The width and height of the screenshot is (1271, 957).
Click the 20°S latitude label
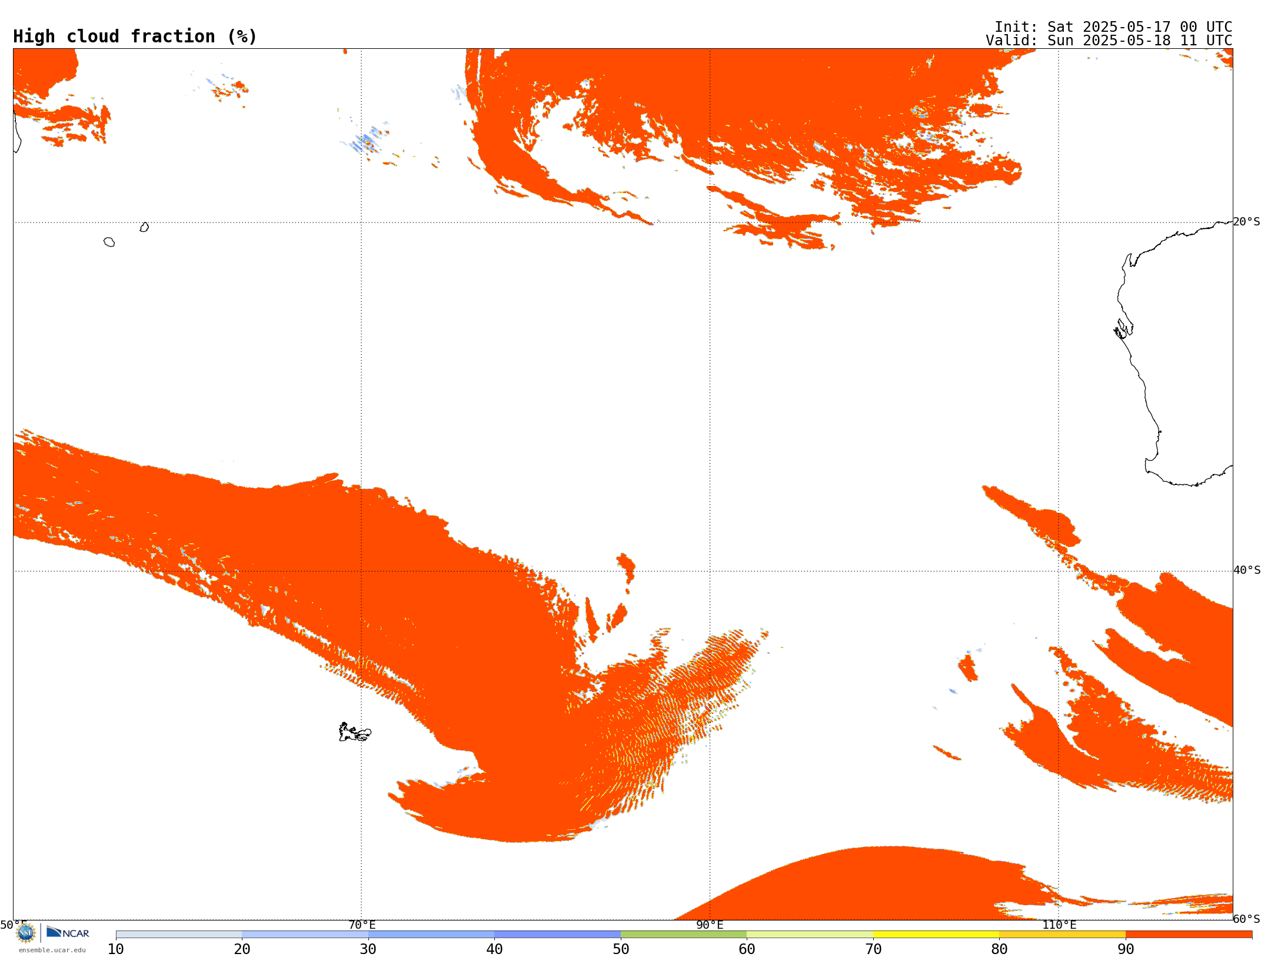[1247, 222]
